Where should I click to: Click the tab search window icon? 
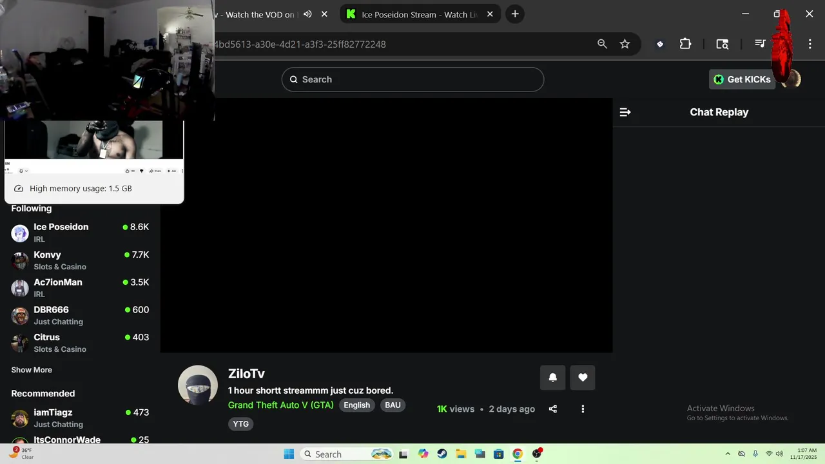click(723, 44)
